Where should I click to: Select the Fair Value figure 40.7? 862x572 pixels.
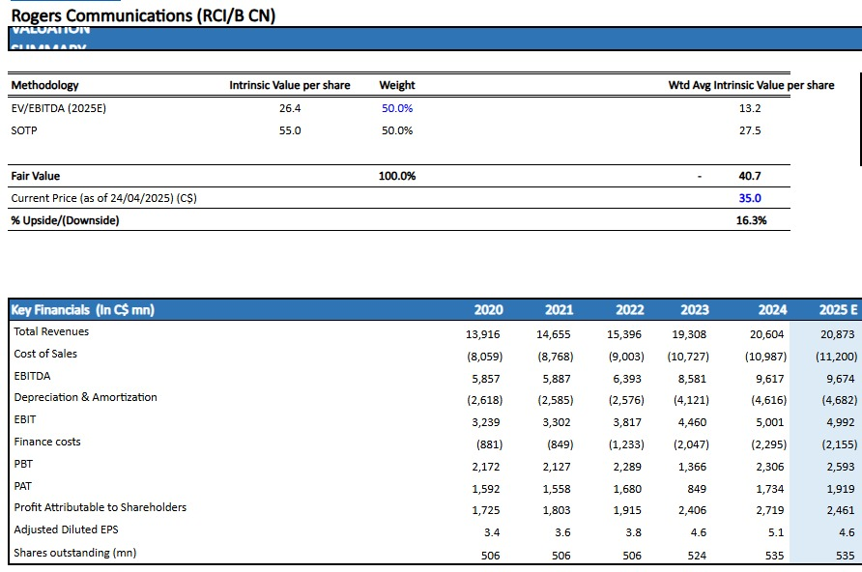click(x=750, y=176)
